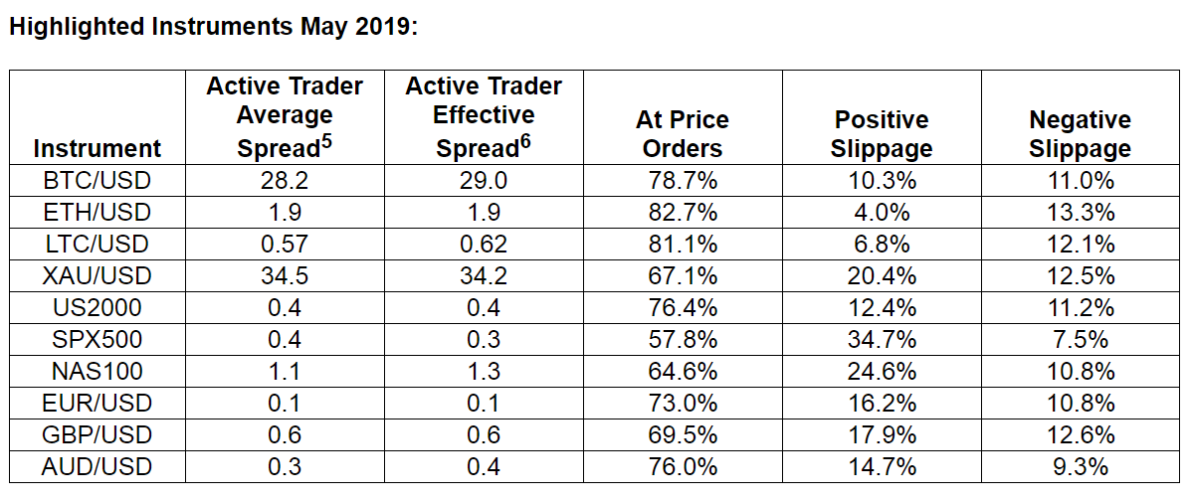Click footnote 5 superscript after Average Spread
The height and width of the screenshot is (503, 1190).
pyautogui.click(x=325, y=142)
